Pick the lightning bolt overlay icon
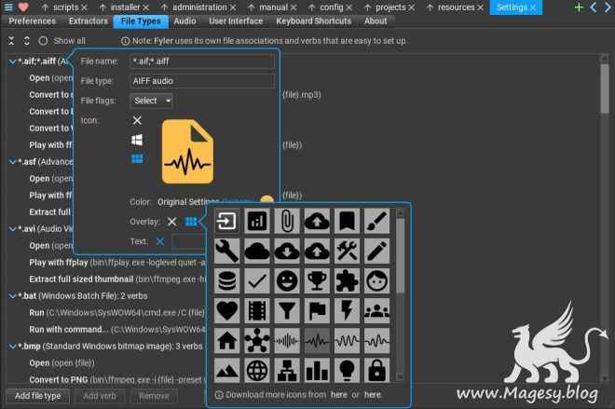The image size is (615, 409). [x=347, y=310]
